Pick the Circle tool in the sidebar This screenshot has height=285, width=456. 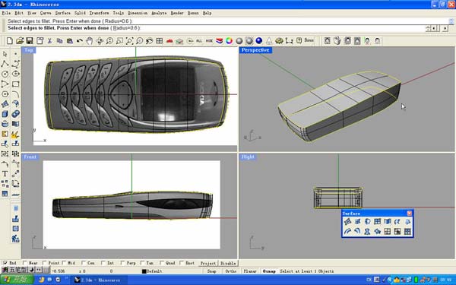(x=5, y=74)
